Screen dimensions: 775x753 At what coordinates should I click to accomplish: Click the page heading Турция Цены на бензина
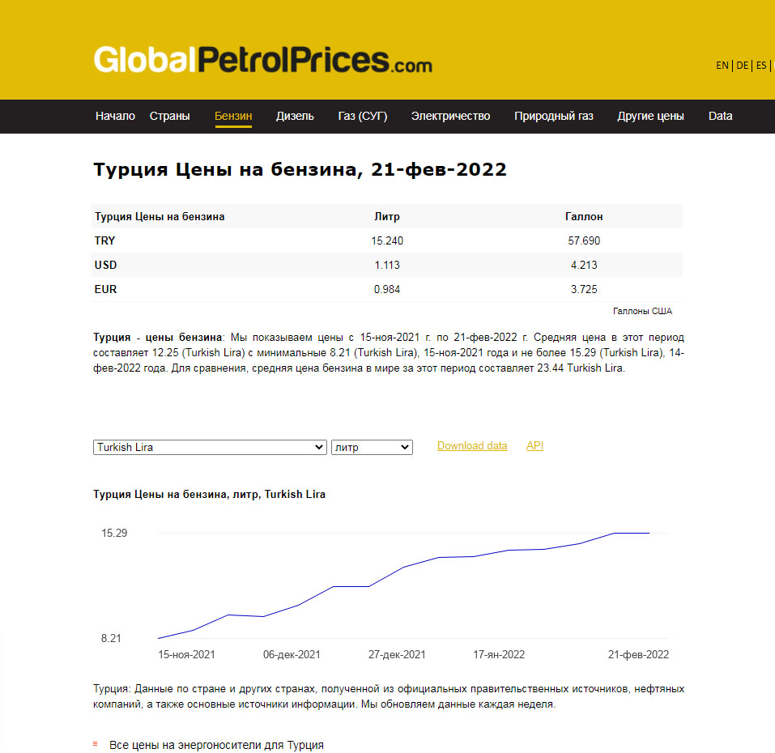[x=300, y=169]
